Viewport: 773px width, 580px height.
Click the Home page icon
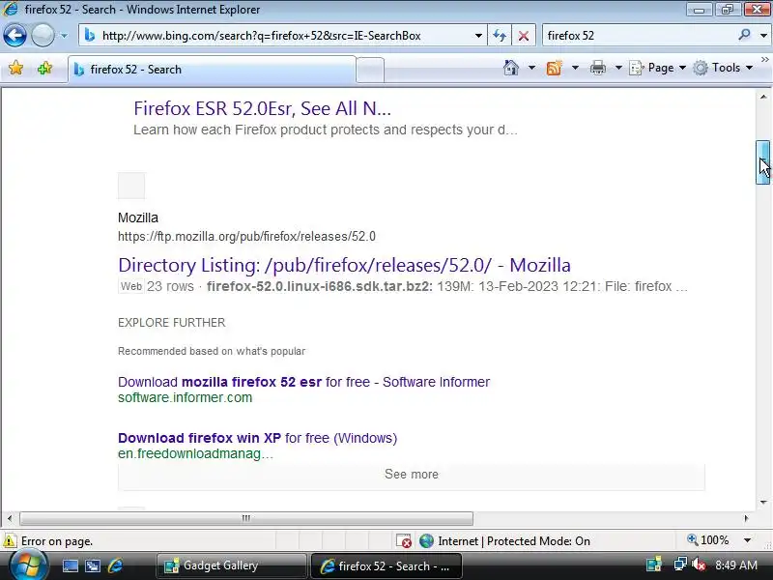(511, 68)
